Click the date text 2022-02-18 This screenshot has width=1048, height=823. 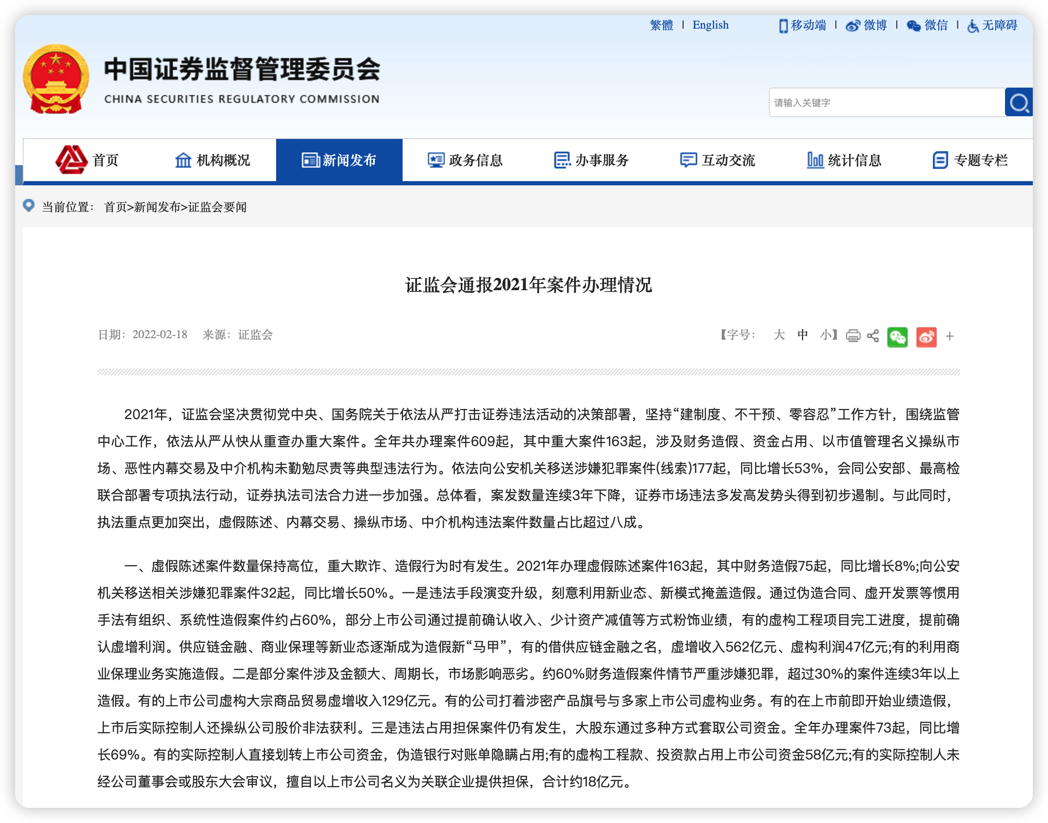pos(160,335)
